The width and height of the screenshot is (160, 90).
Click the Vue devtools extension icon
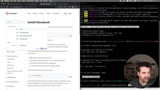(x=65, y=7)
